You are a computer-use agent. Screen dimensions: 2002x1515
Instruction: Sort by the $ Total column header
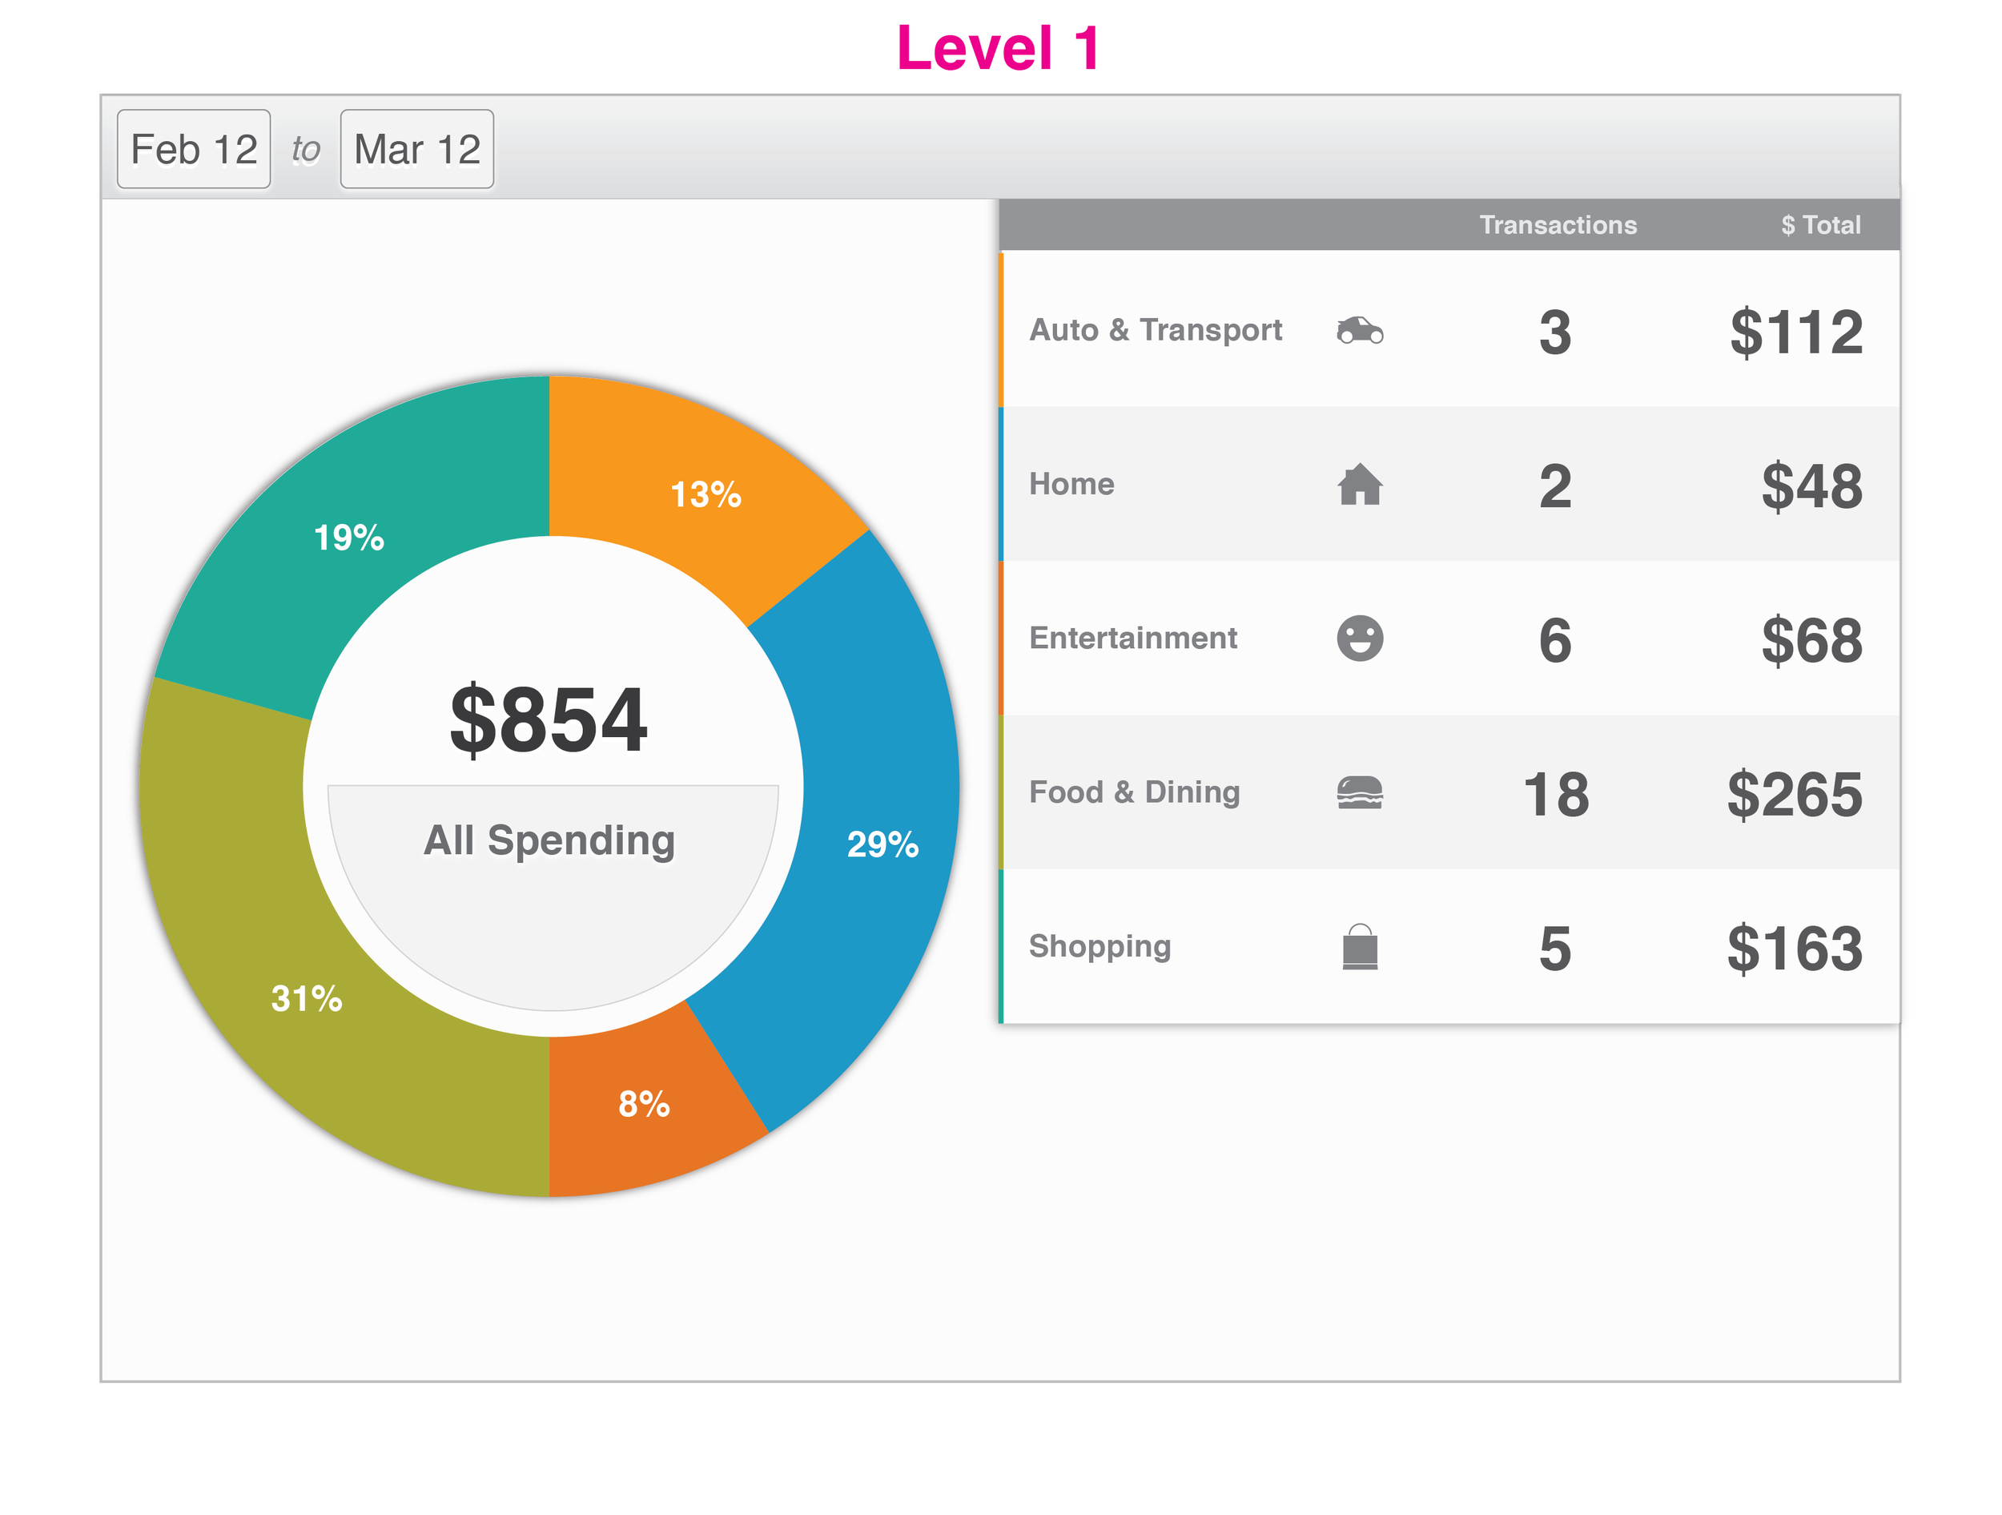tap(1820, 224)
